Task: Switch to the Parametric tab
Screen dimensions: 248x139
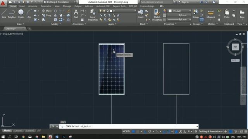Action: 46,6
